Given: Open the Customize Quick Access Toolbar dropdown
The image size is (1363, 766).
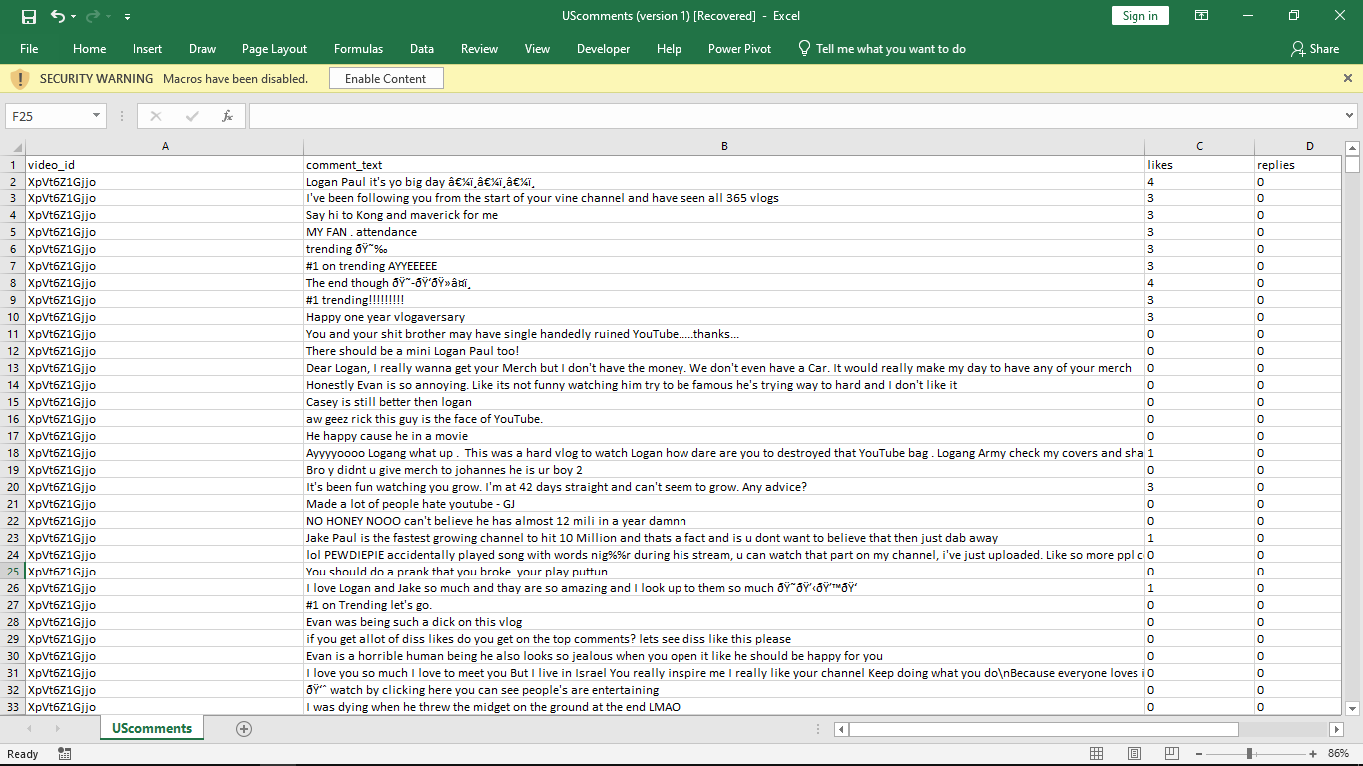Looking at the screenshot, I should point(127,17).
